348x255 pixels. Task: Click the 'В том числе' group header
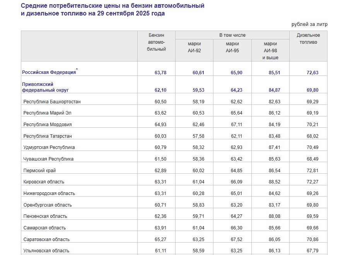(x=232, y=35)
